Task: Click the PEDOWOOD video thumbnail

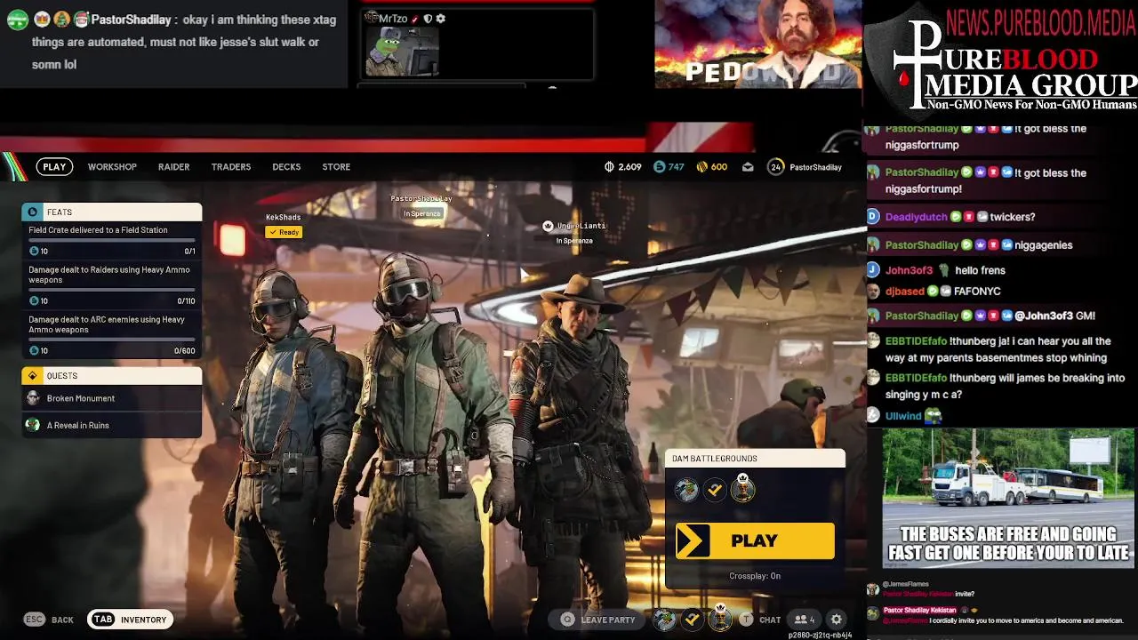Action: [x=757, y=44]
